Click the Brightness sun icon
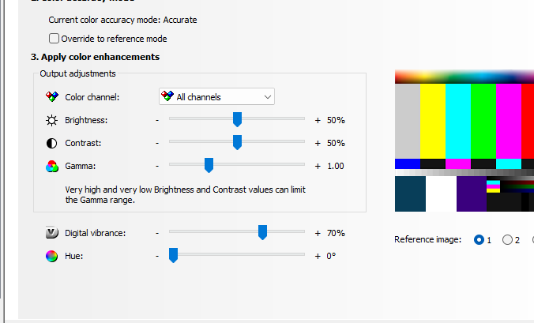Image resolution: width=534 pixels, height=323 pixels. tap(52, 120)
